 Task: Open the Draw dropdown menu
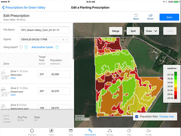(x=151, y=31)
